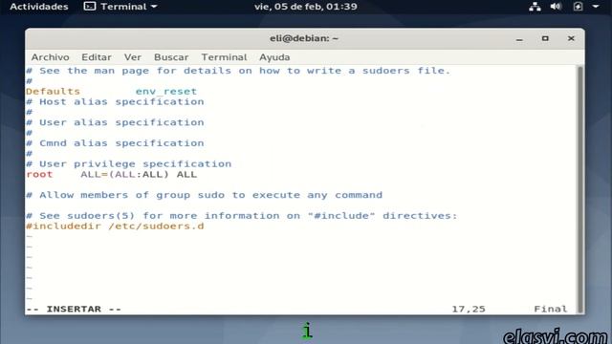Click the env_reset text
612x344 pixels.
(x=166, y=92)
